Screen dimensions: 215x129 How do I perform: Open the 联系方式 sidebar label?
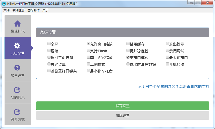pyautogui.click(x=18, y=119)
